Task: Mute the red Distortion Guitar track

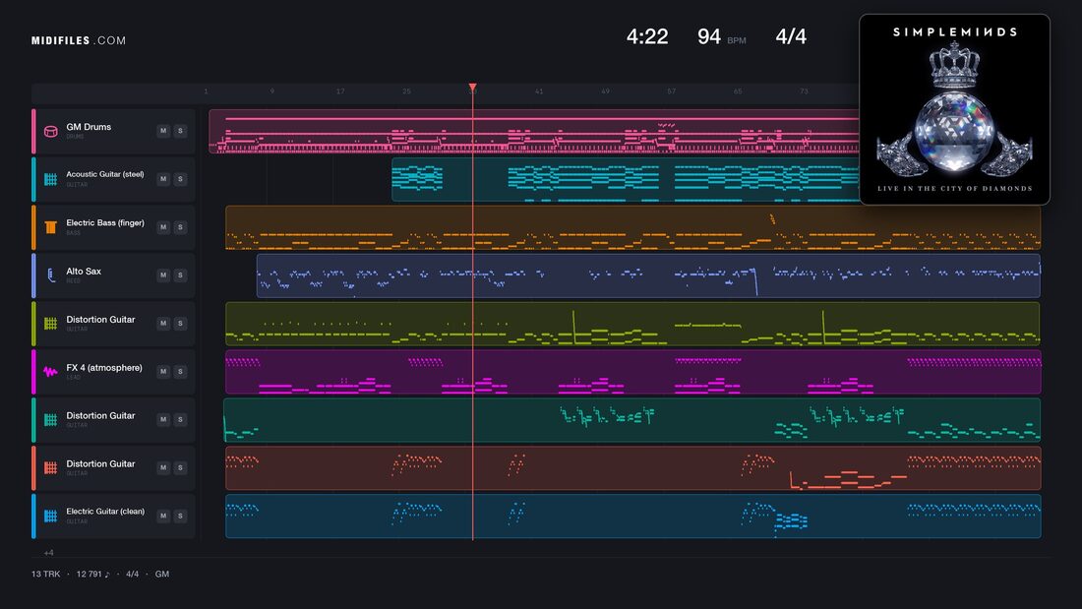Action: [163, 467]
